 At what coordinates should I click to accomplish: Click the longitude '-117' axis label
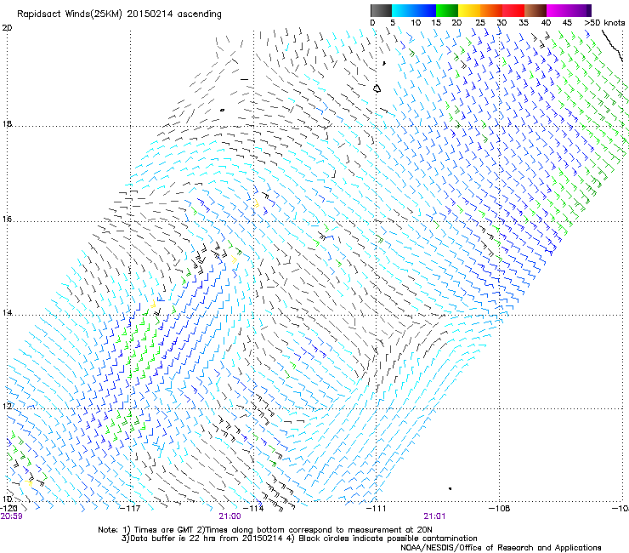(x=130, y=508)
